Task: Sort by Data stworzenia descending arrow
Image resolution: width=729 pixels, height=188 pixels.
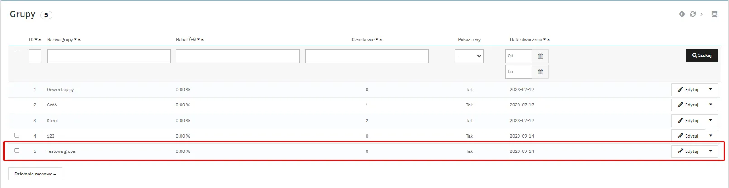Action: (x=544, y=40)
